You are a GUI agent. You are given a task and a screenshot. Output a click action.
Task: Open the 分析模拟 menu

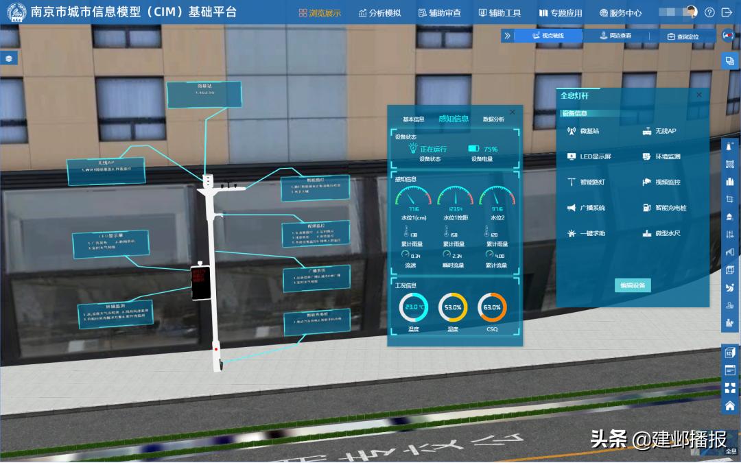[379, 13]
